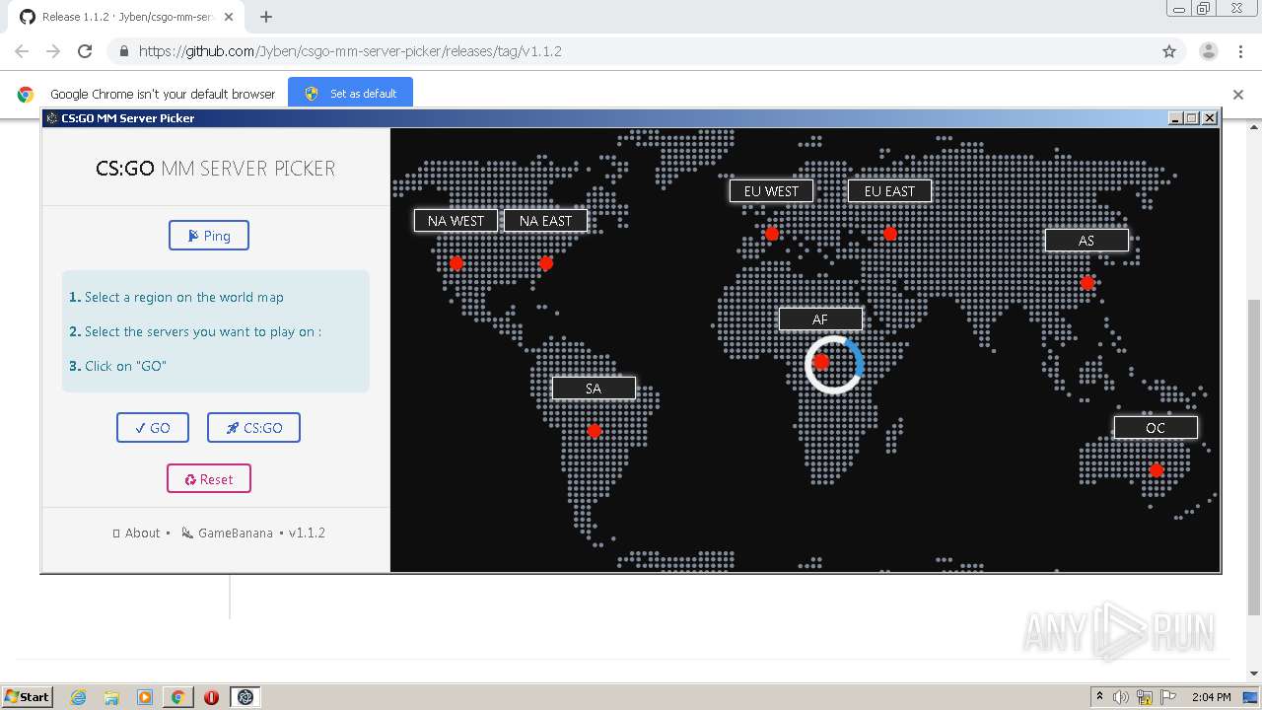Click the address bar URL
Screen dimensions: 1262x710
(350, 51)
